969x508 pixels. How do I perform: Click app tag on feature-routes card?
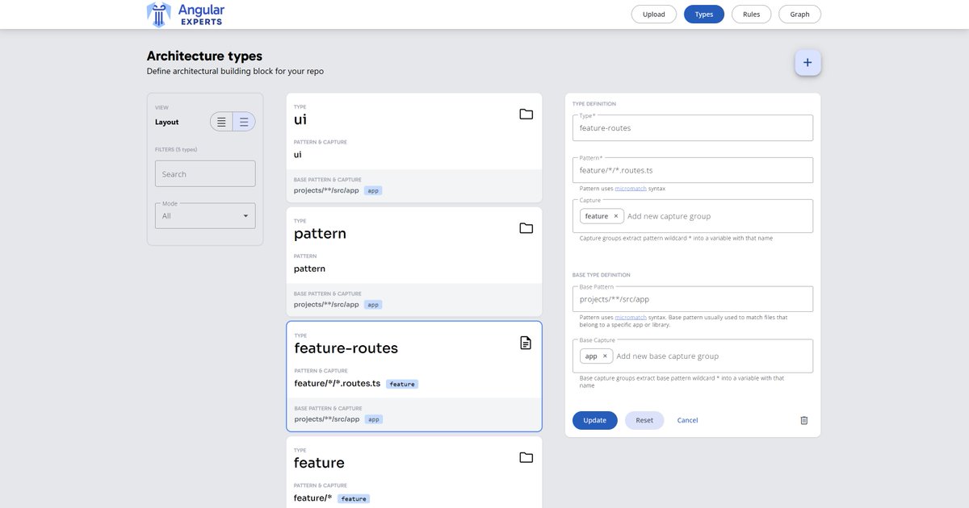pos(373,419)
